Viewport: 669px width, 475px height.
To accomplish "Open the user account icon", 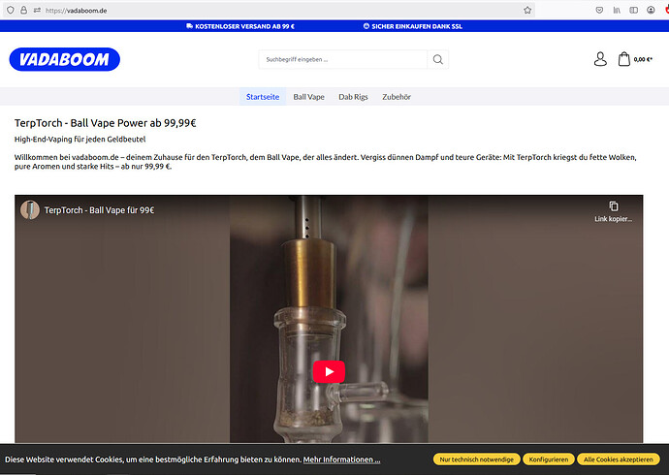I will (600, 59).
